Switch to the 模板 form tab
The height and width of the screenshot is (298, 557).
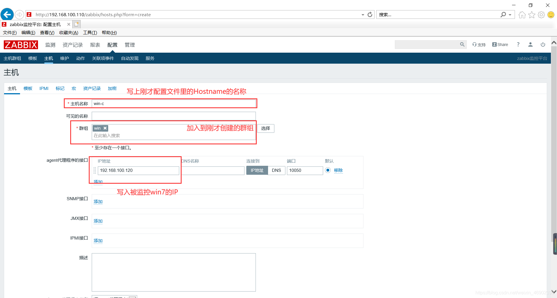click(28, 89)
